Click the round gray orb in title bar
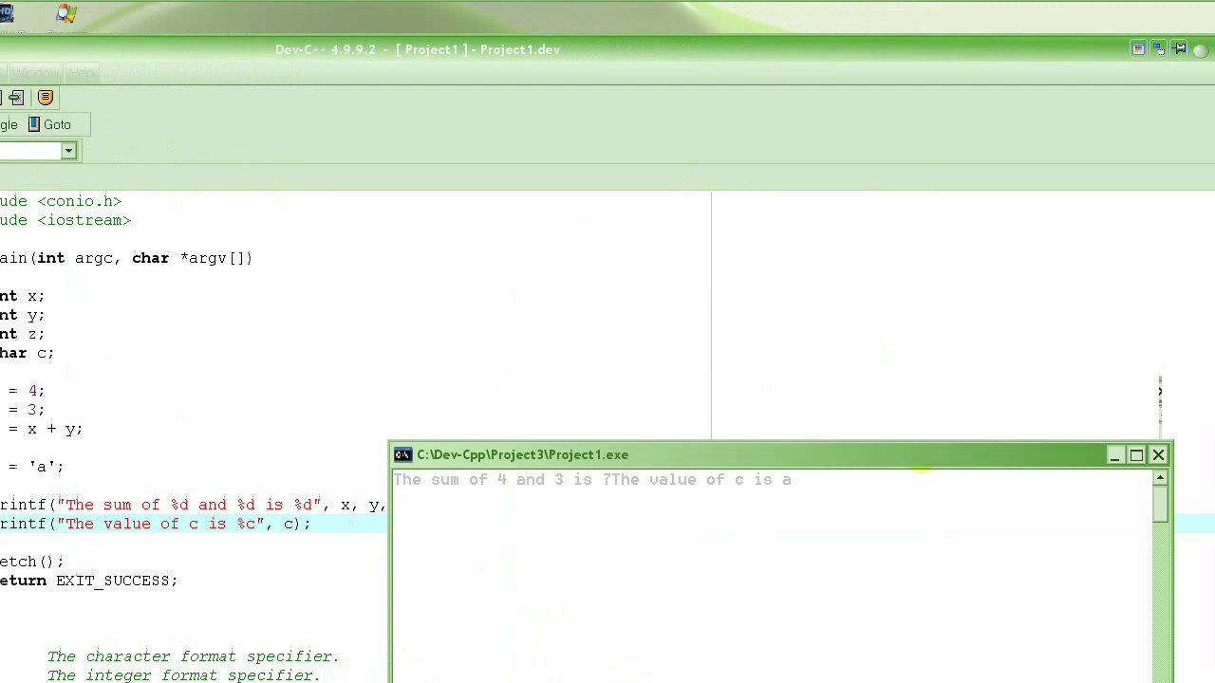The height and width of the screenshot is (683, 1215). coord(1200,50)
